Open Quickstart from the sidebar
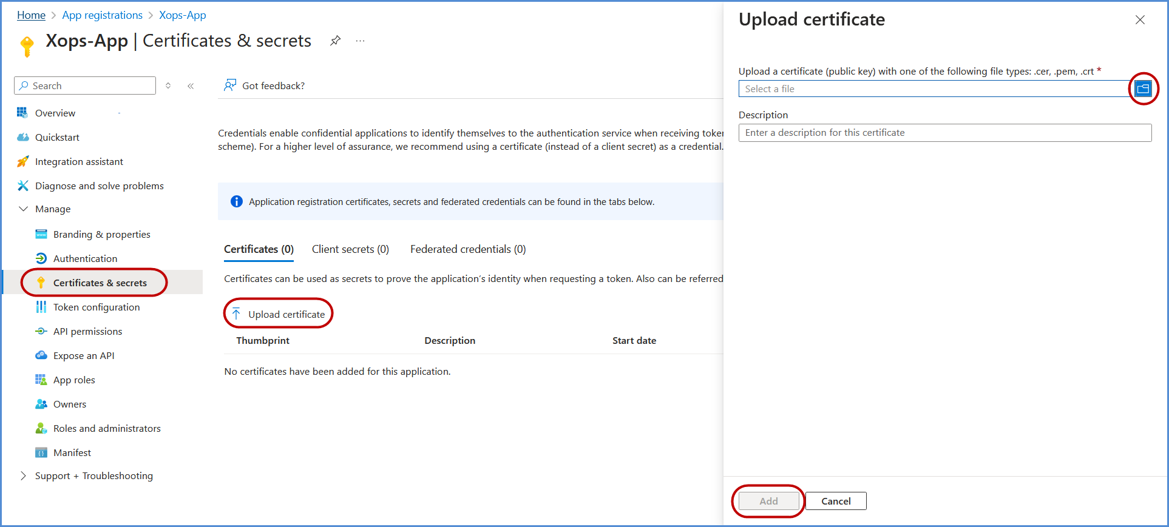This screenshot has height=527, width=1169. point(57,137)
